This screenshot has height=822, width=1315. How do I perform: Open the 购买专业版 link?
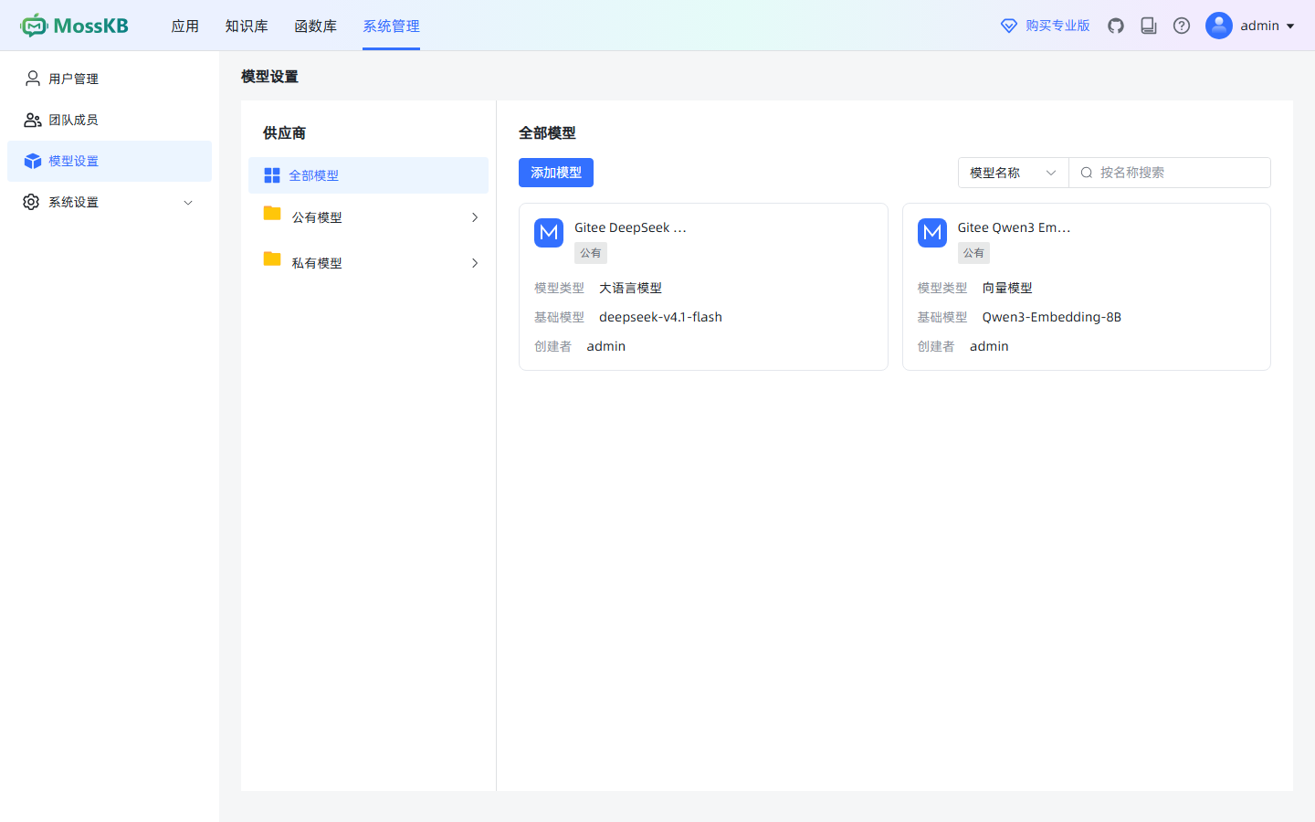[x=1057, y=26]
